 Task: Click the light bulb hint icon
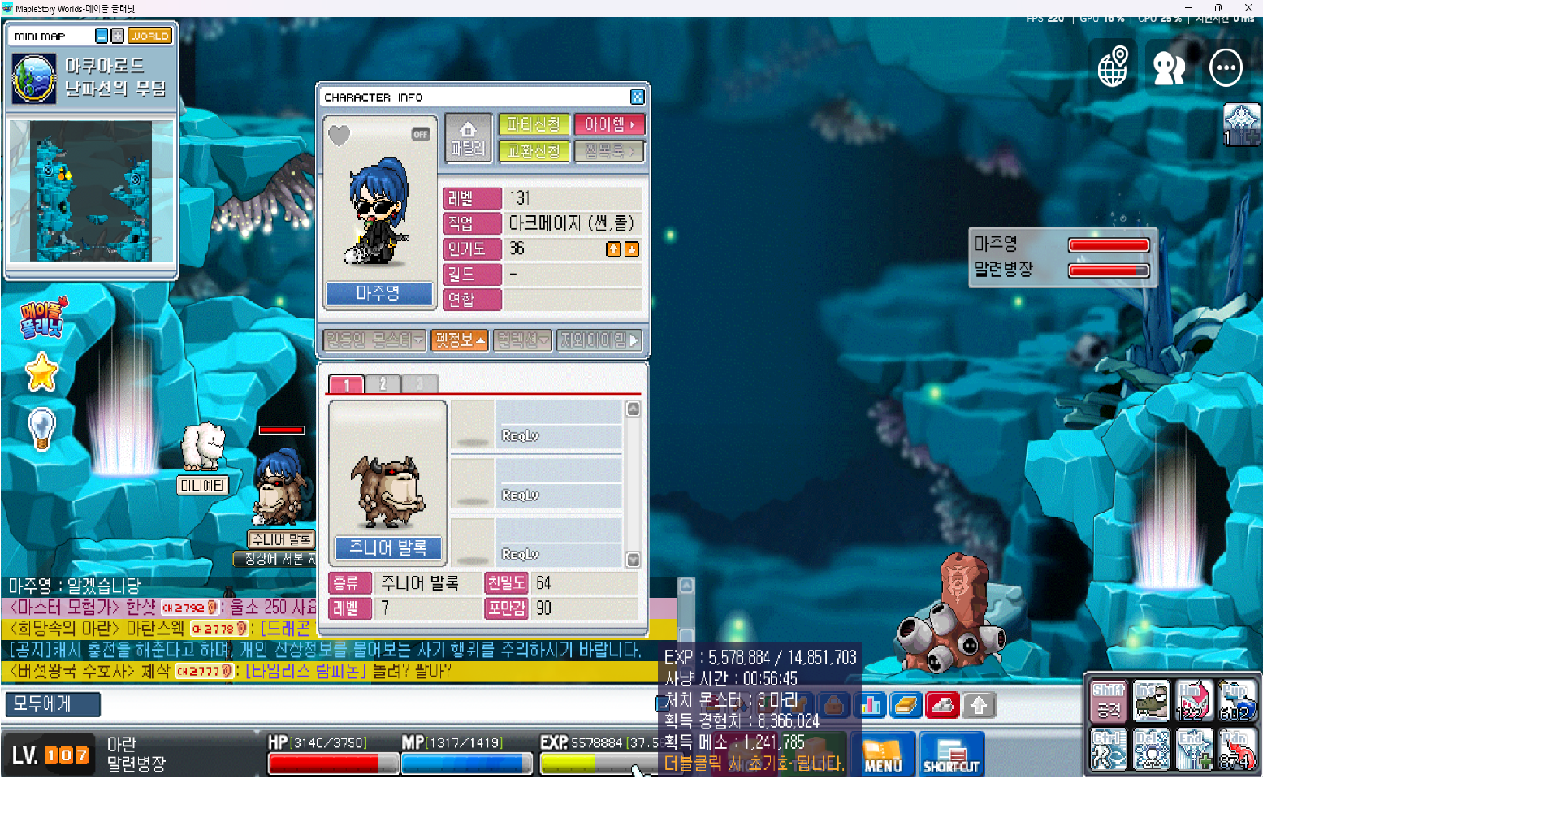41,427
